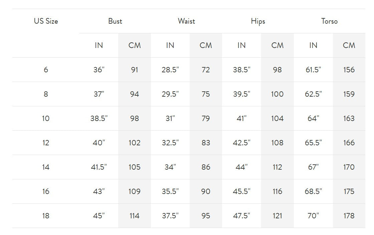Select the Hips column header
The height and width of the screenshot is (235, 374).
click(258, 21)
